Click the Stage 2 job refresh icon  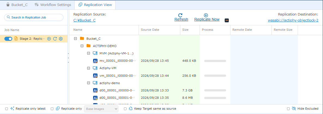(55, 39)
